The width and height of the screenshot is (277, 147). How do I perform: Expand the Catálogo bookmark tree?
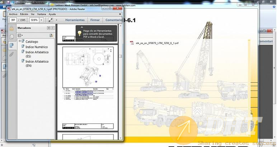click(x=20, y=41)
